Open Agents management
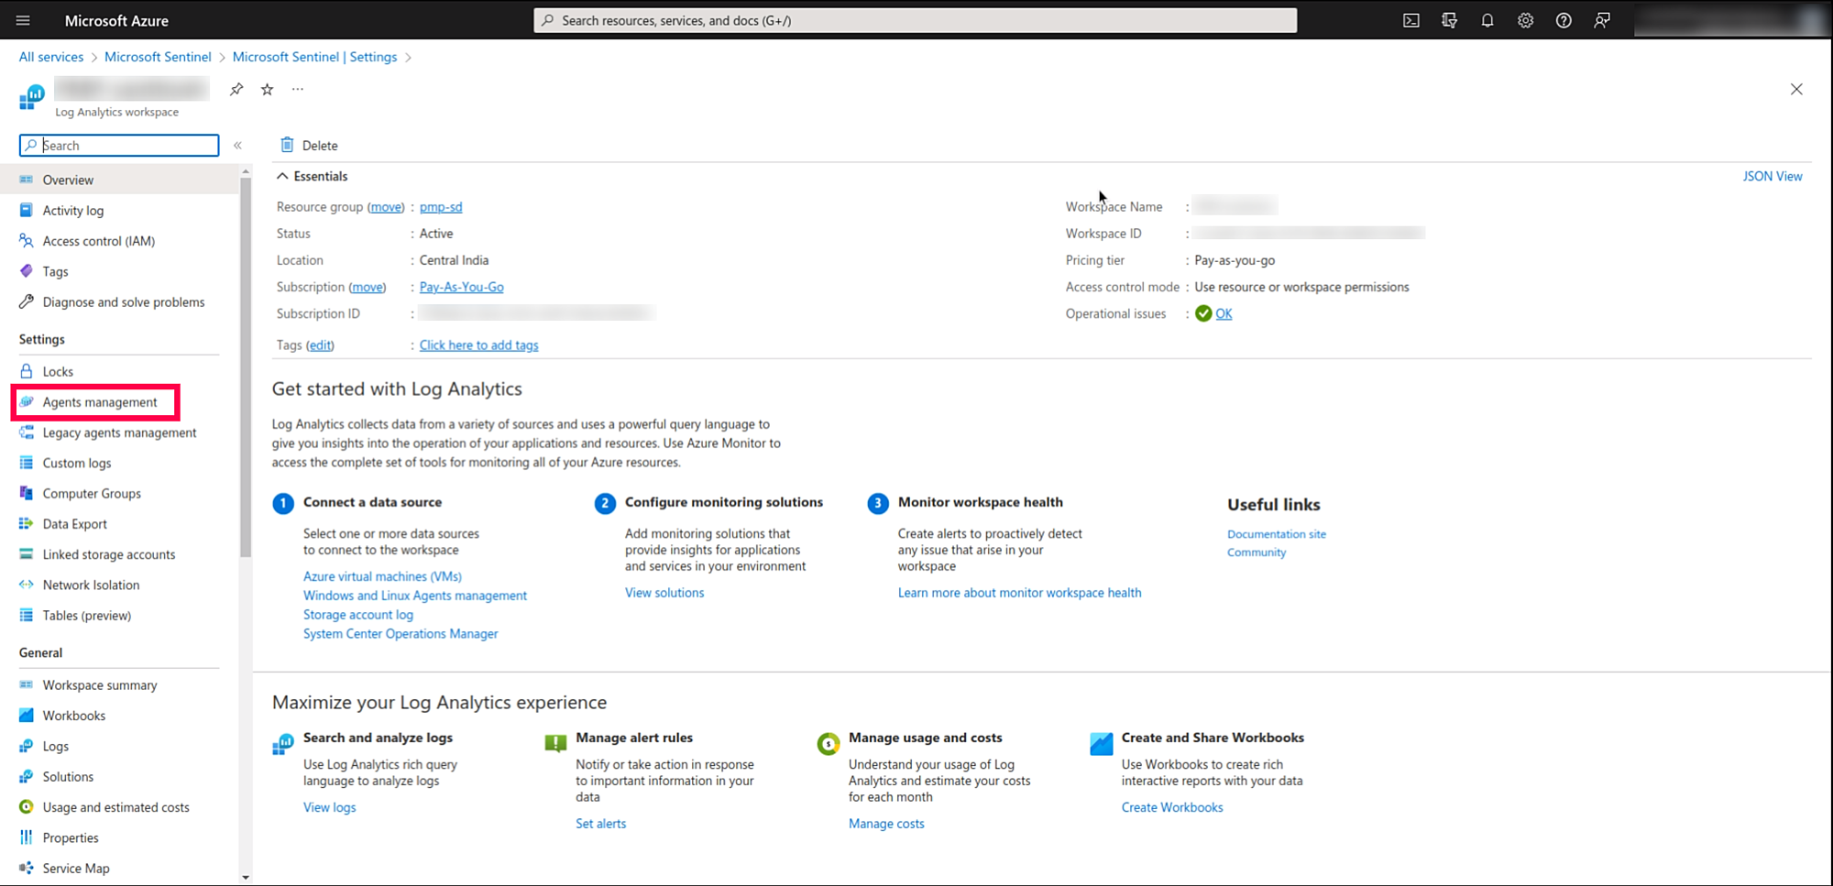Image resolution: width=1833 pixels, height=886 pixels. 100,402
